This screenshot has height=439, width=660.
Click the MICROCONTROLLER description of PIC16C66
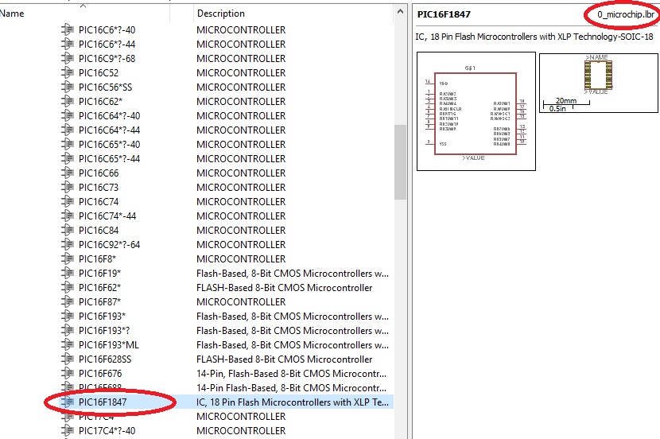241,173
